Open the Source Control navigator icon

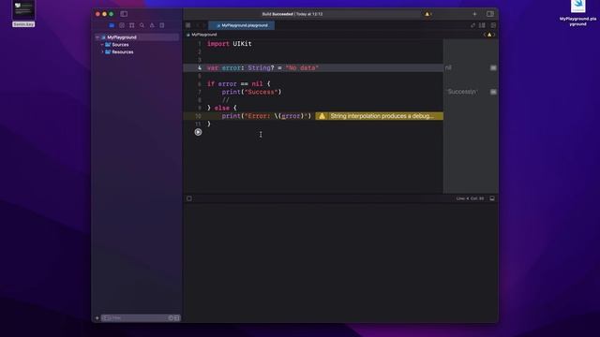pos(122,25)
